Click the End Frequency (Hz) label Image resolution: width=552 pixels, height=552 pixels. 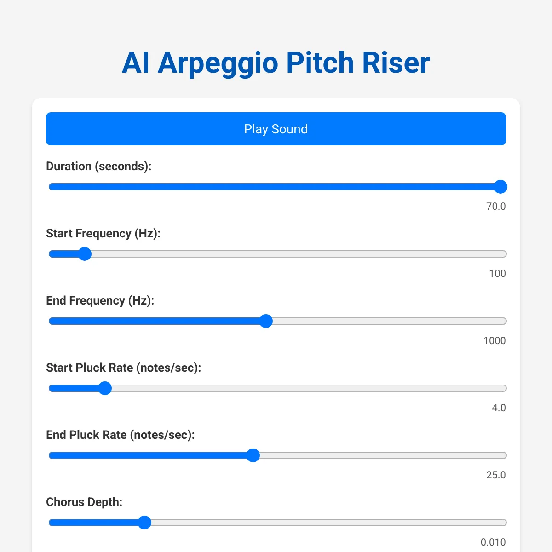(100, 301)
